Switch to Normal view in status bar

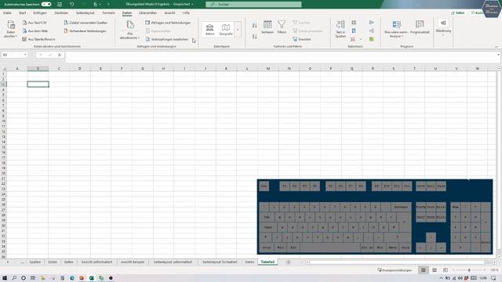424,270
